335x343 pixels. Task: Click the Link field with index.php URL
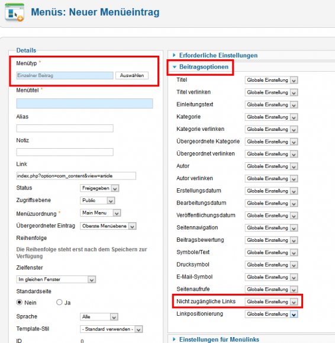pos(76,176)
